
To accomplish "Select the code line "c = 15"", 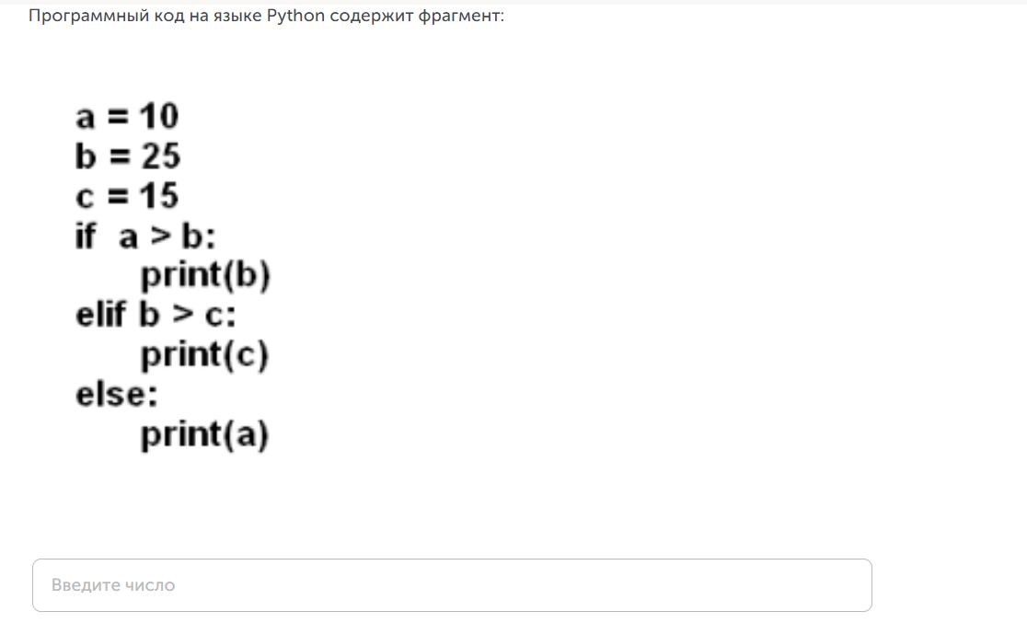I will [x=127, y=196].
